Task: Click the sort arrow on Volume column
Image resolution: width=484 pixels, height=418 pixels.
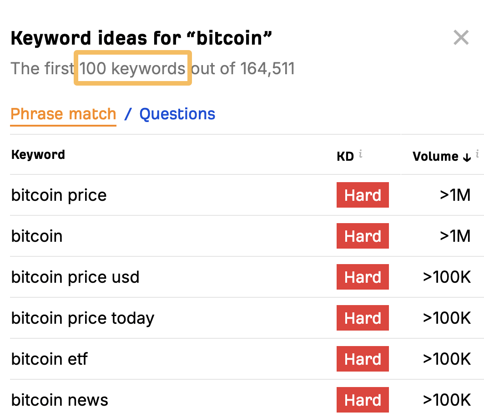Action: pos(466,157)
